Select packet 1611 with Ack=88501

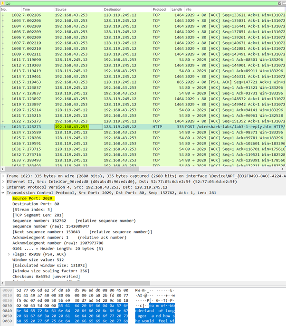pos(143,60)
